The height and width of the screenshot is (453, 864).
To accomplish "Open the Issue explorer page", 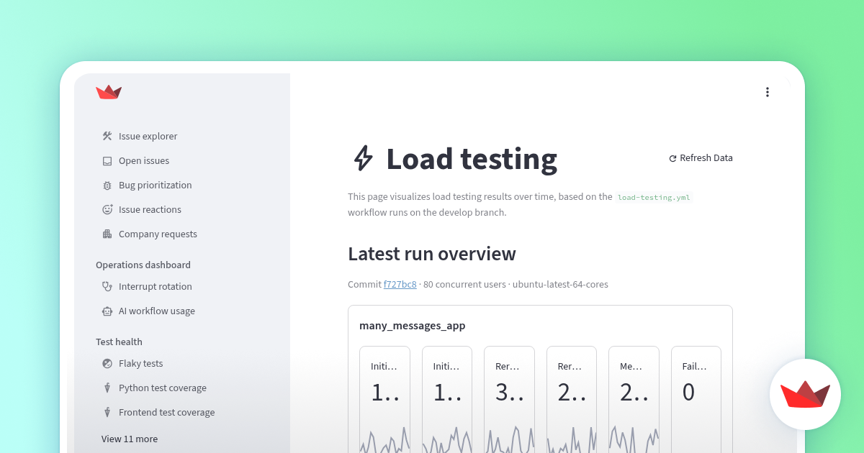I will pyautogui.click(x=148, y=136).
